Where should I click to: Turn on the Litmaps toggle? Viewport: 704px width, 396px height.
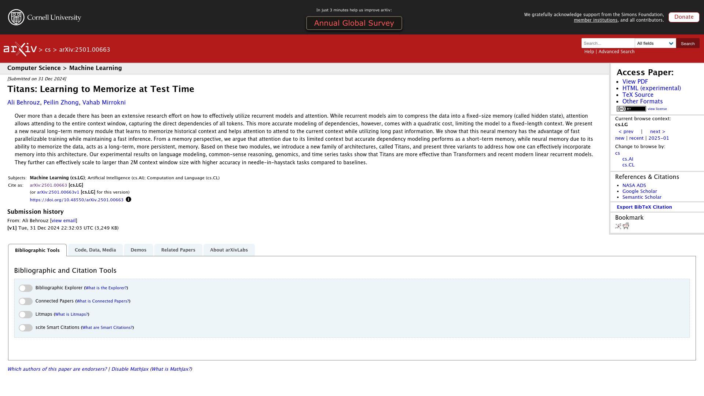tap(26, 315)
